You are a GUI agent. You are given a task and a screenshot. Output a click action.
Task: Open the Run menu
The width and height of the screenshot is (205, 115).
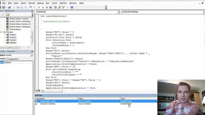[48, 3]
